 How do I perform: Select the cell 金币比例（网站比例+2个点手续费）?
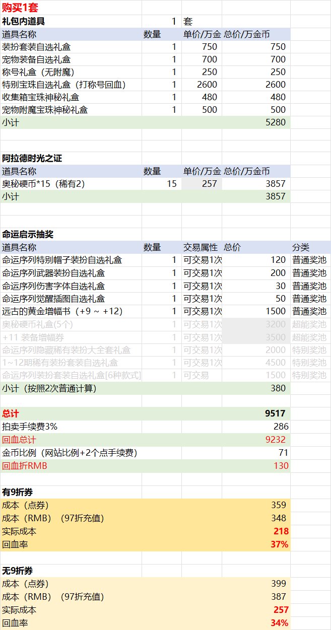click(70, 452)
